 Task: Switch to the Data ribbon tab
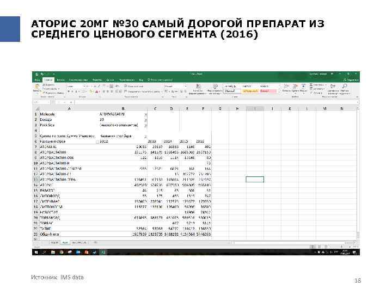coord(110,80)
